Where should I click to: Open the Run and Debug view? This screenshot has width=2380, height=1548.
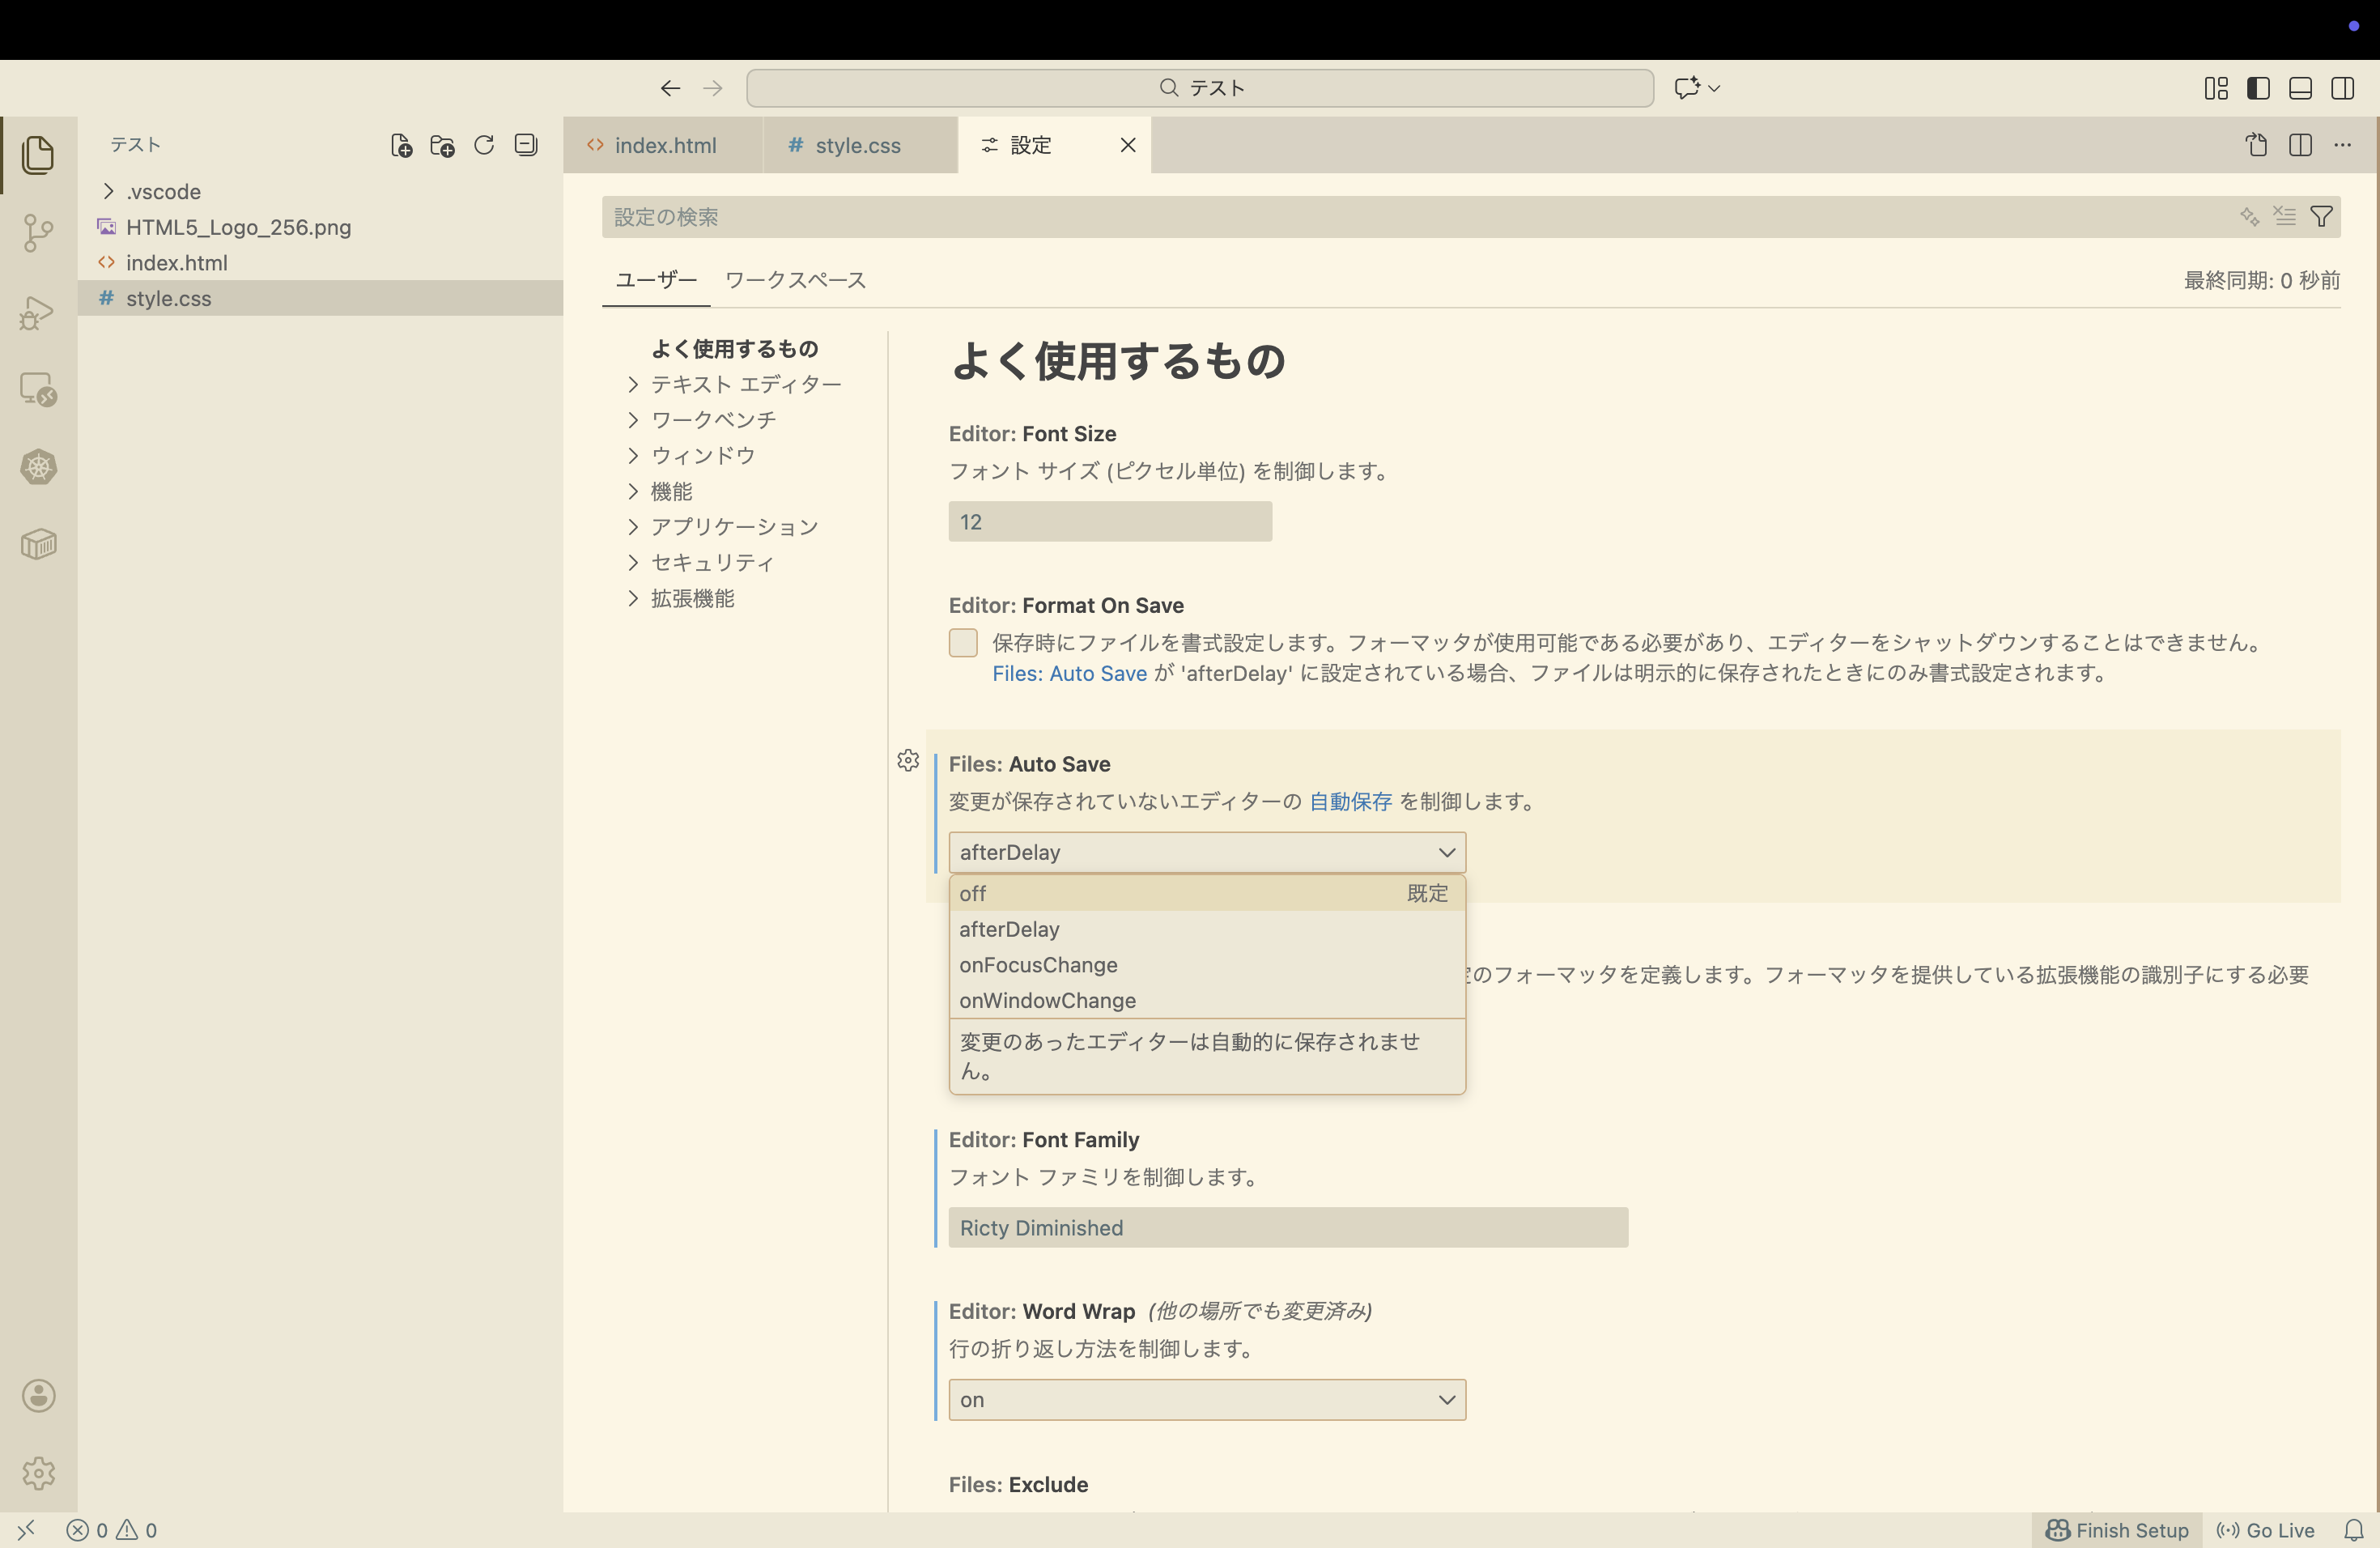click(38, 312)
